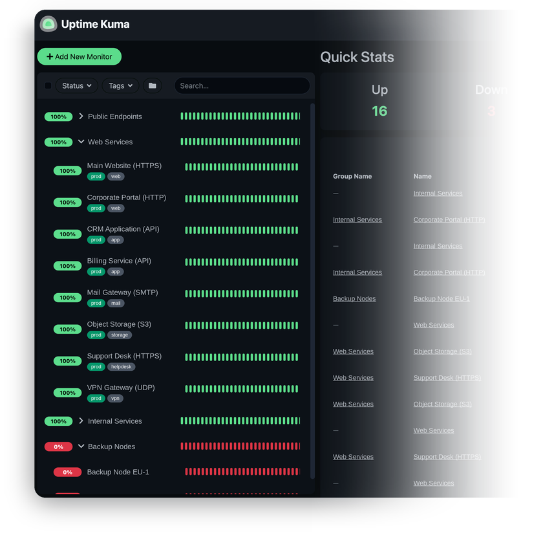This screenshot has height=541, width=543.
Task: Click heartbeat bar of Main Website (HTTPS)
Action: click(x=241, y=167)
